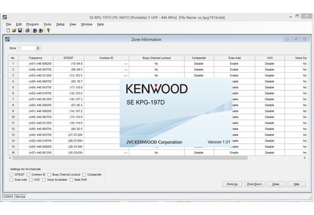Image resolution: width=314 pixels, height=215 pixels.
Task: Click the Help question mark toolbar icon
Action: (49, 31)
